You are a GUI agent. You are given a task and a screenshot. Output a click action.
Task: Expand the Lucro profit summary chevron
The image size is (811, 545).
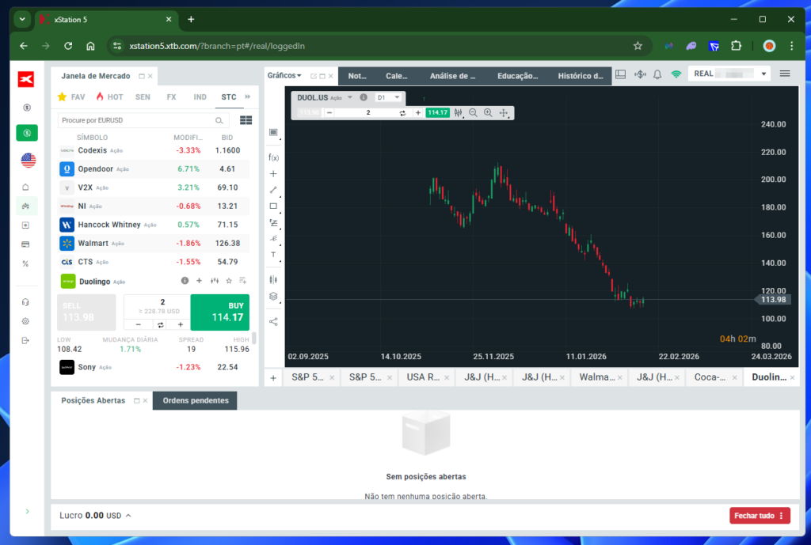[x=128, y=516]
